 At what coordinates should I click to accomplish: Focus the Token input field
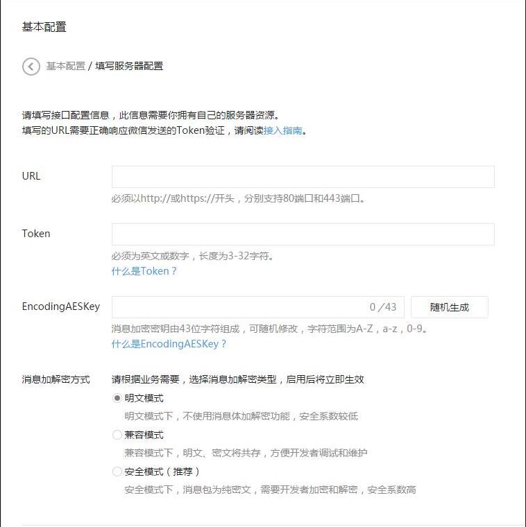(x=303, y=234)
